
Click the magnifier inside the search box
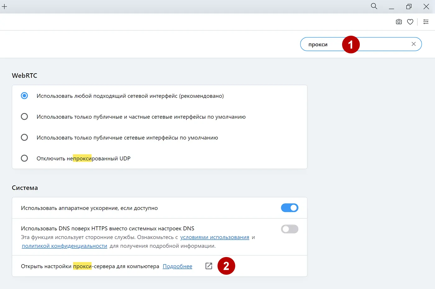point(374,6)
